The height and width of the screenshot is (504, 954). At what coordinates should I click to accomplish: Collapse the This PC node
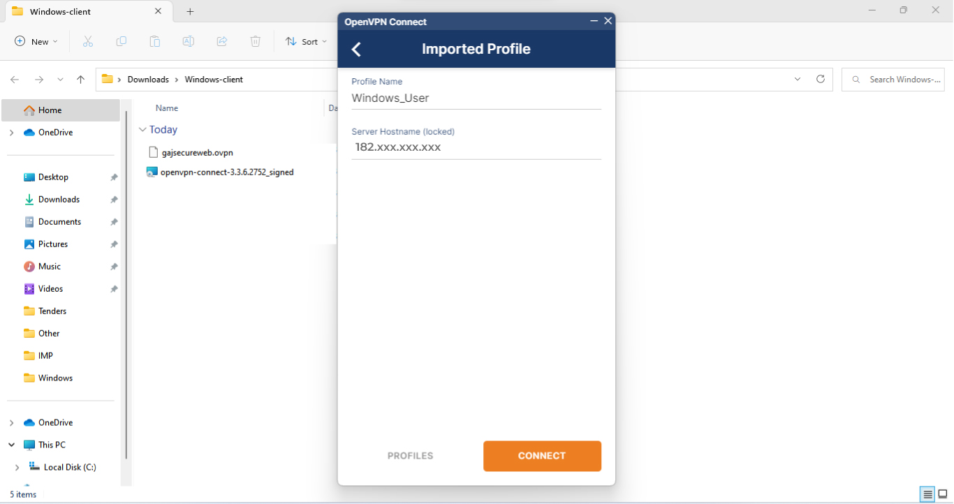click(x=11, y=445)
